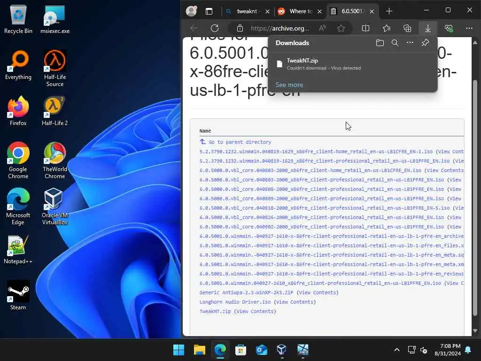The height and width of the screenshot is (361, 481).
Task: Close the tweaknt tab
Action: pyautogui.click(x=267, y=11)
